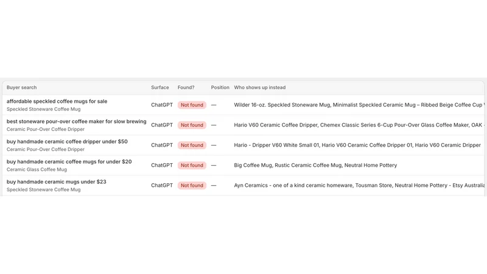The width and height of the screenshot is (487, 274).
Task: Click Not found badge in affordable speckled row
Action: pyautogui.click(x=192, y=105)
